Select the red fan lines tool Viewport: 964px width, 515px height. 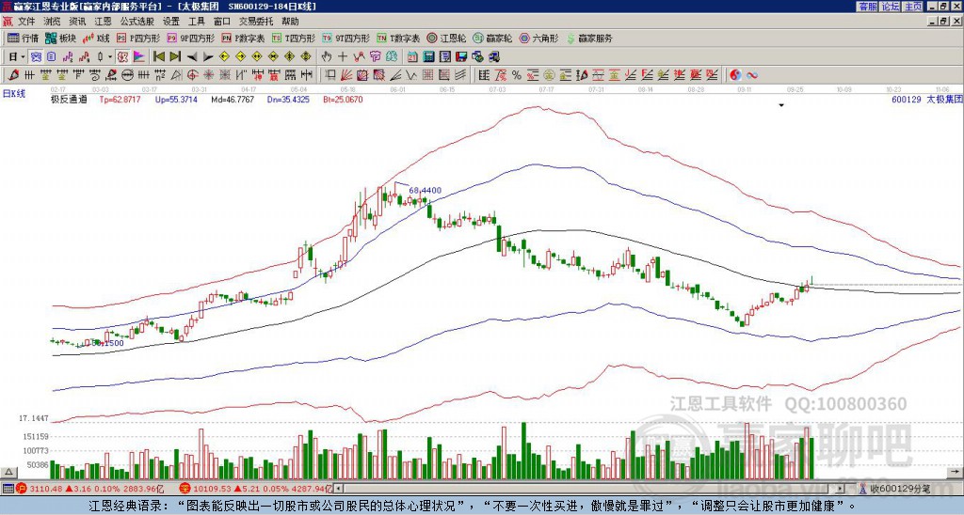tap(346, 75)
